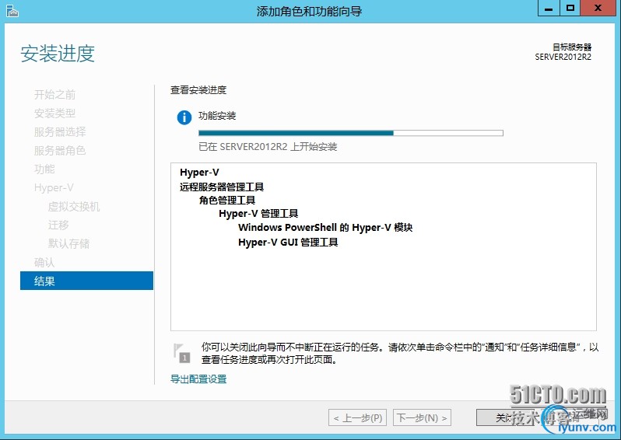Click the blue information icon beside 功能安装
The image size is (621, 440).
[184, 117]
